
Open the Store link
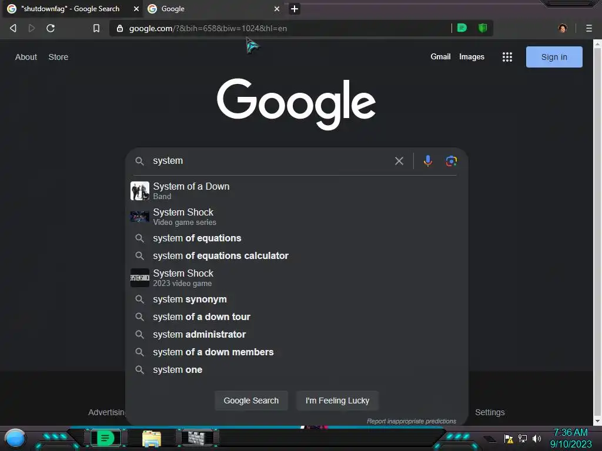(58, 57)
